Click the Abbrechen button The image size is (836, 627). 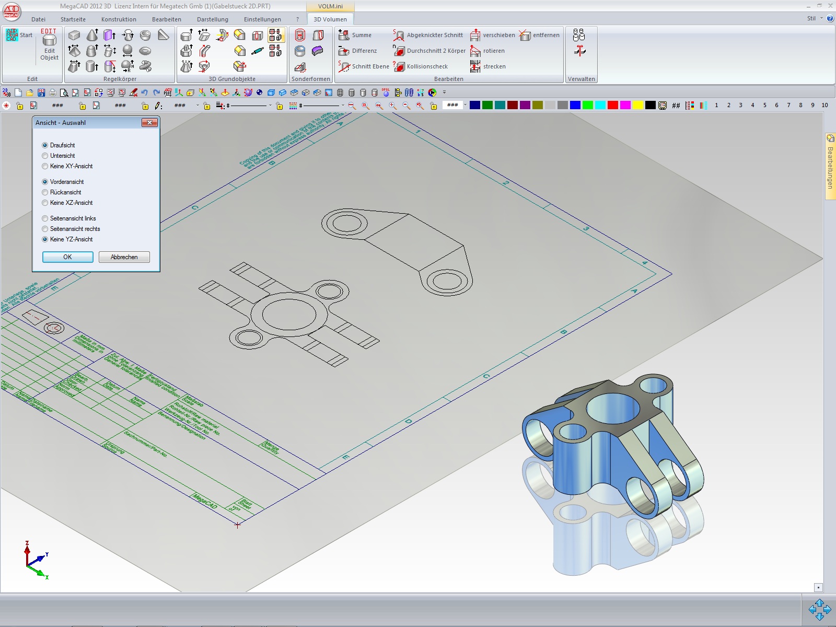click(x=124, y=257)
